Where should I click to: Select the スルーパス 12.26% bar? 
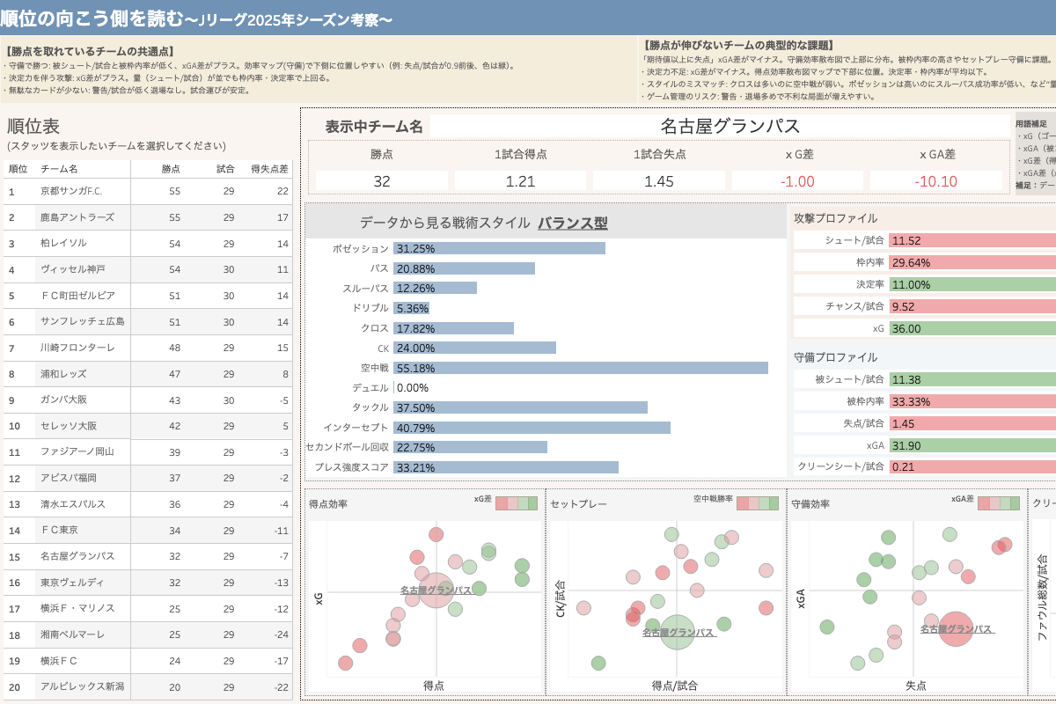(x=435, y=289)
